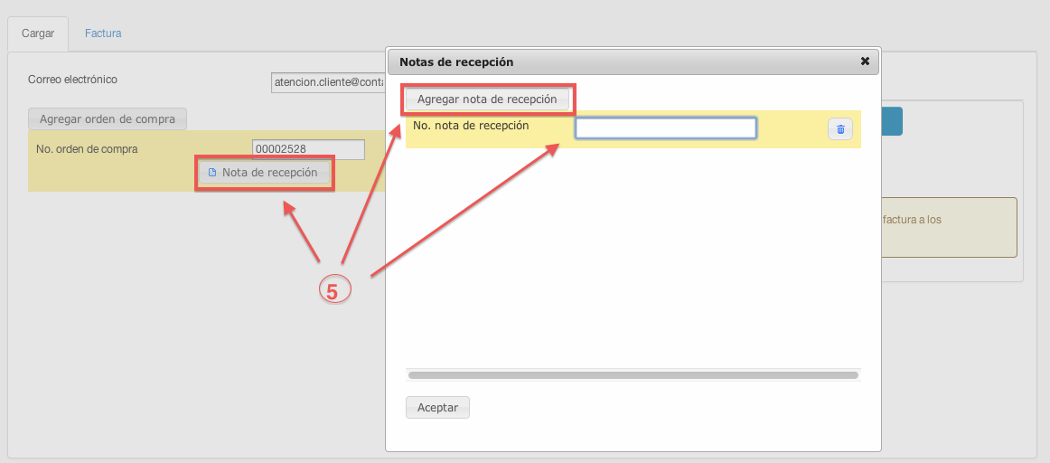Switch to the Factura tab
The width and height of the screenshot is (1050, 463).
(103, 33)
